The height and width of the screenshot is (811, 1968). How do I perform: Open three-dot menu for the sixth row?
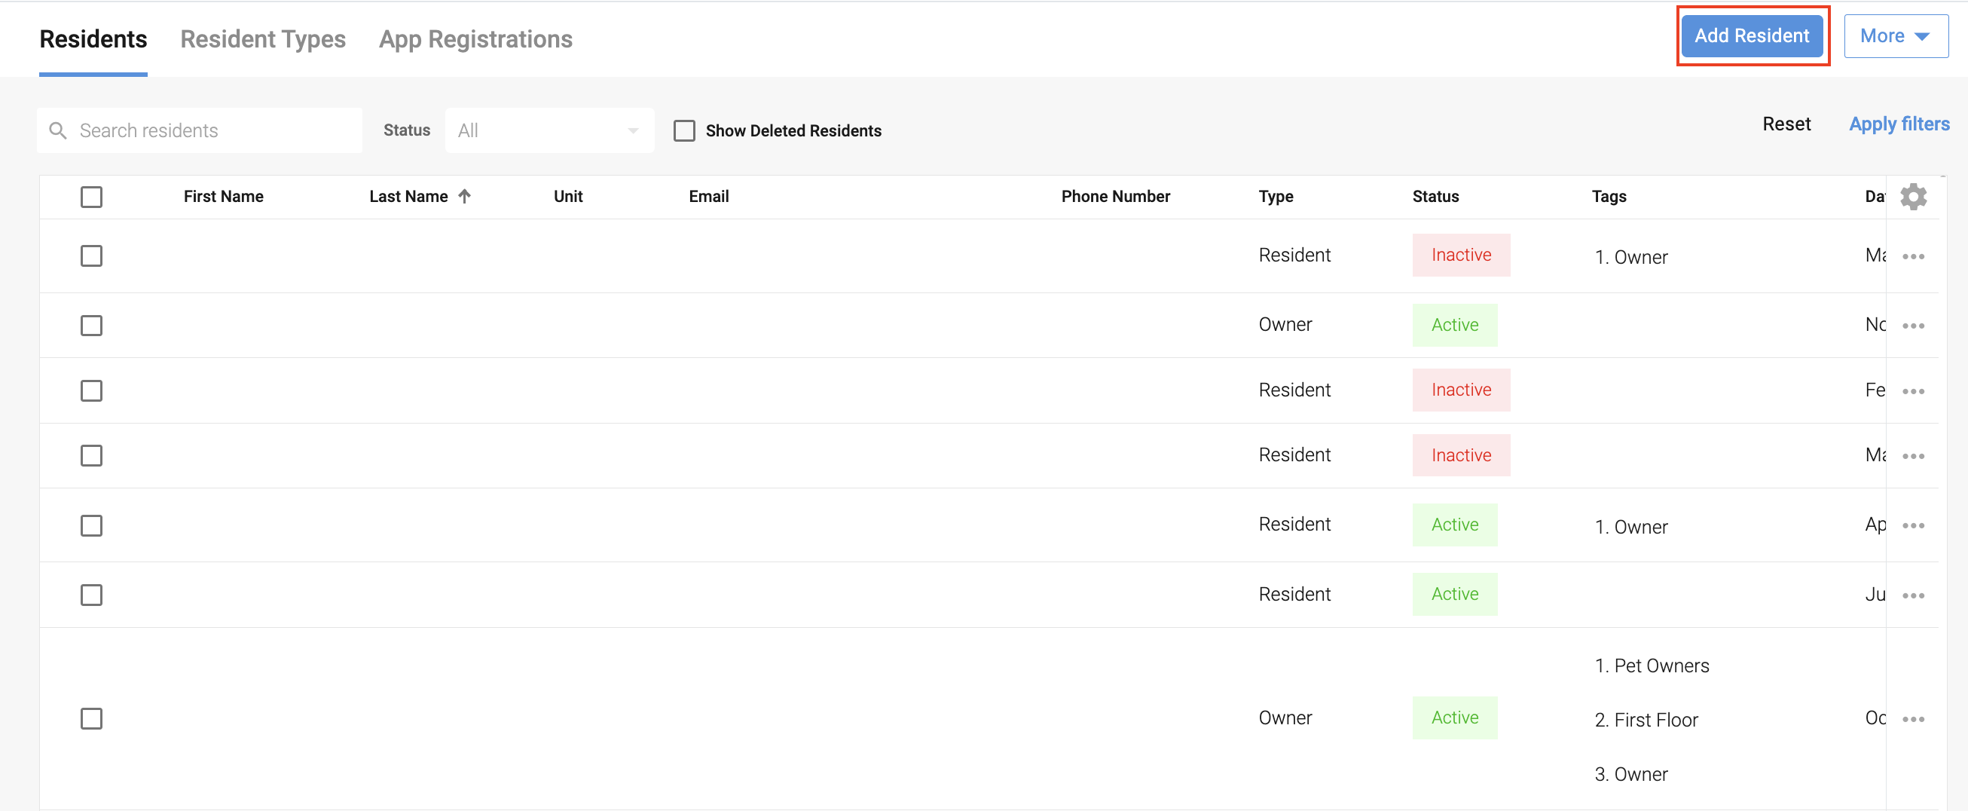click(1913, 595)
